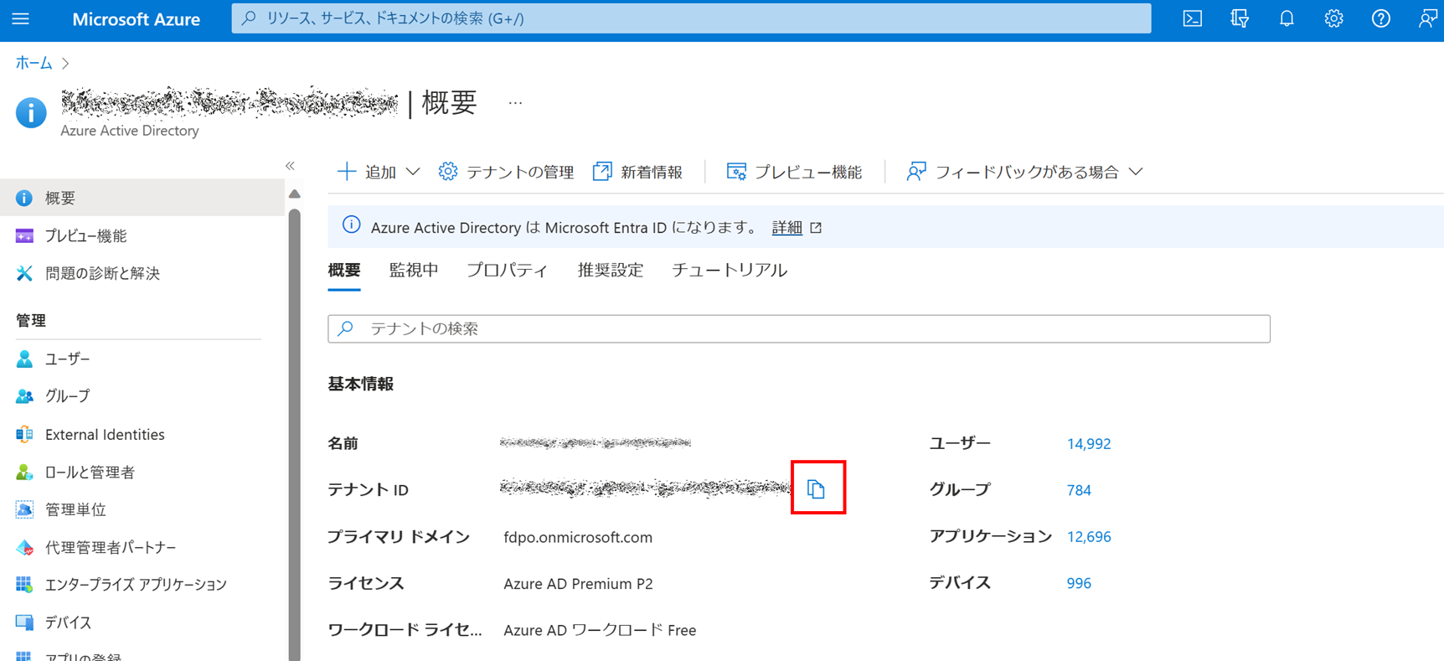Screen dimensions: 1444x661
Task: Click the info icon in the Entra ID banner
Action: 352,225
